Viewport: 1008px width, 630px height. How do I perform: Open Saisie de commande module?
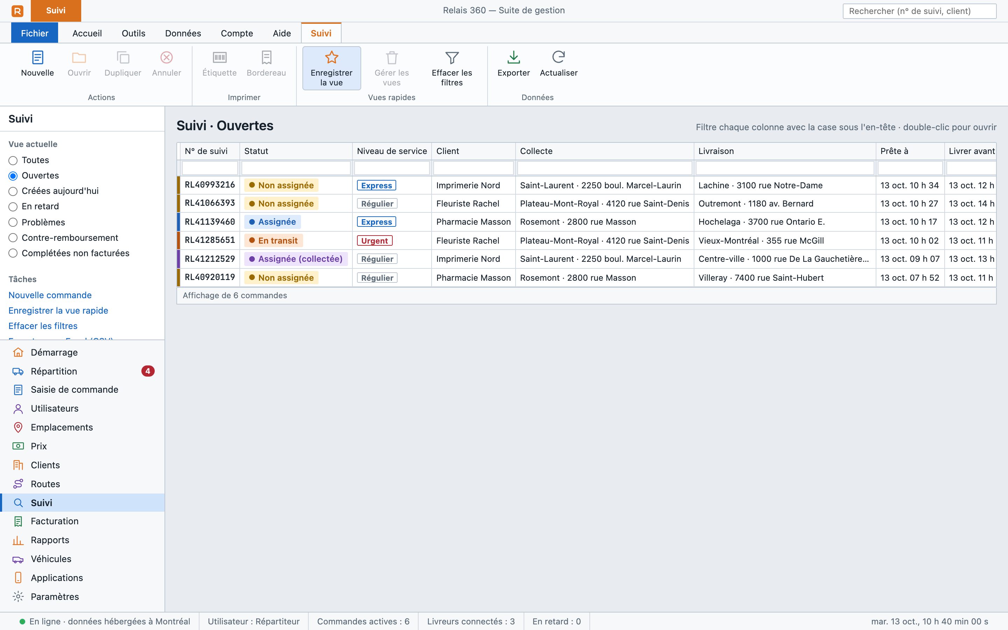tap(83, 390)
